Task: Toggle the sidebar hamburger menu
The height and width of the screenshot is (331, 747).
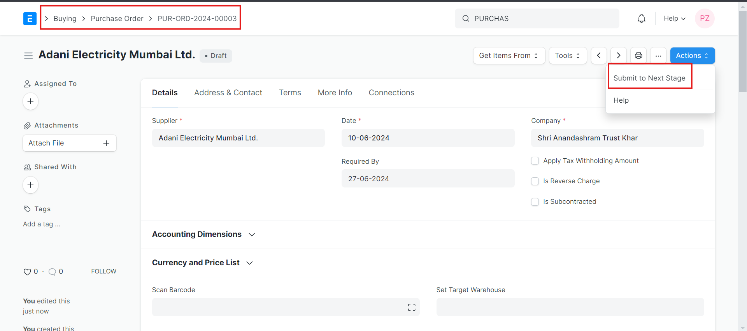Action: click(x=28, y=56)
